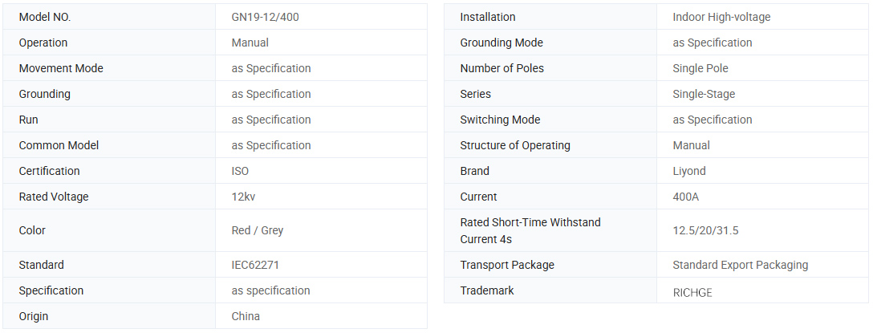Select the Model NO. label cell

coord(45,17)
